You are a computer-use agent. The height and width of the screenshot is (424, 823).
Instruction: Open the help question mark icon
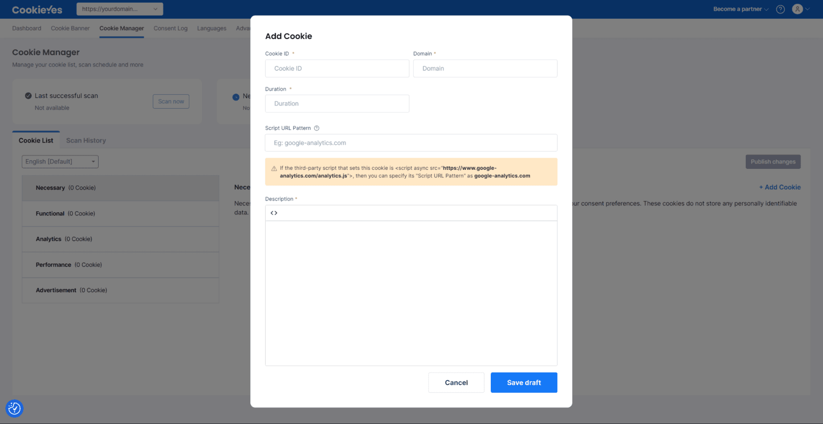[x=780, y=9]
